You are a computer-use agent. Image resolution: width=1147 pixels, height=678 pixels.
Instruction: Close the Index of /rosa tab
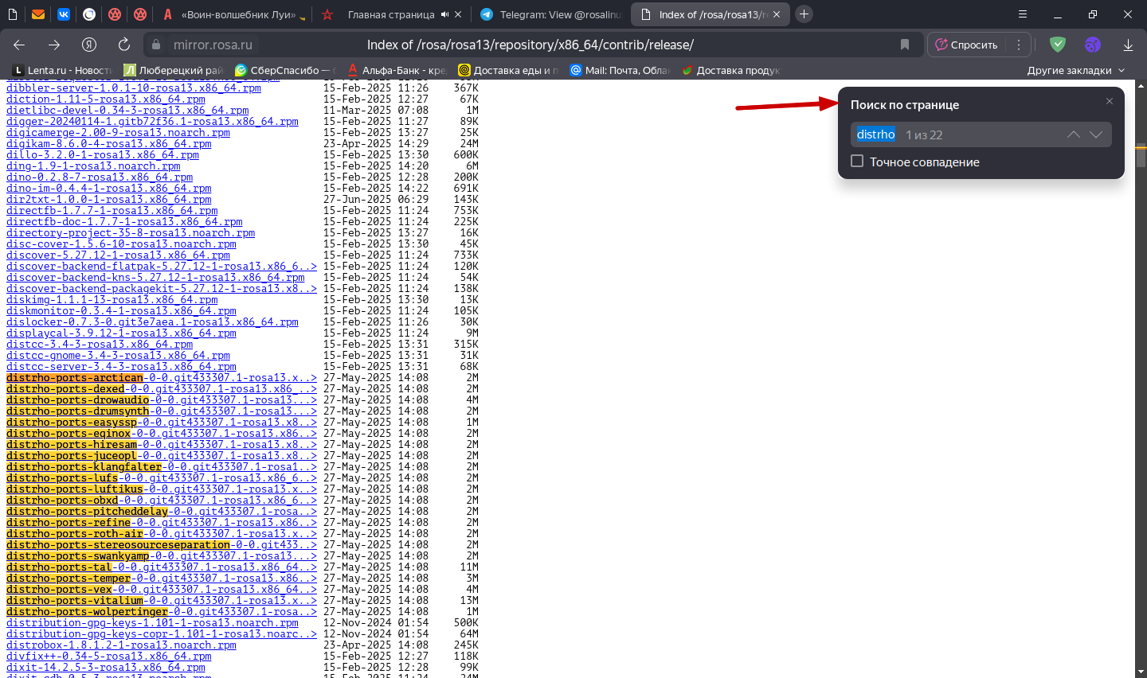pos(777,14)
